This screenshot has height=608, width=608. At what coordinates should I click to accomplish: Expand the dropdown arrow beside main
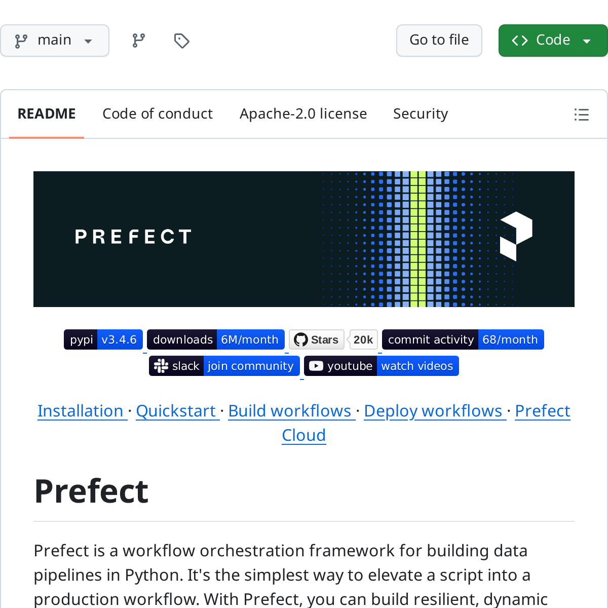(x=88, y=41)
